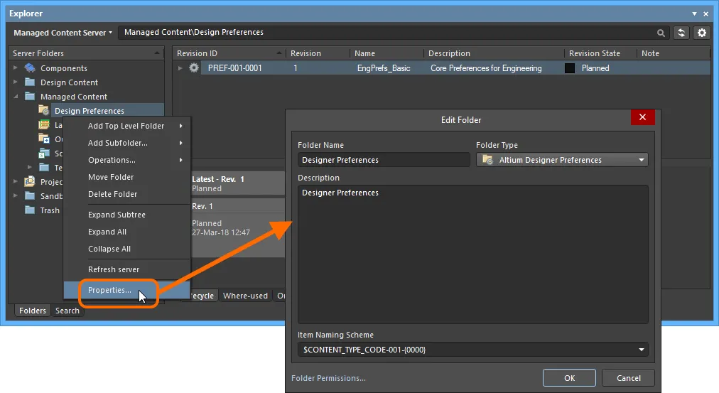Screen dimensions: 719x393
Task: Click the Design Preferences folder icon
Action: coord(44,111)
